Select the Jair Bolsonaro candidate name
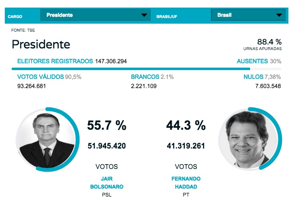The height and width of the screenshot is (209, 298). coord(107,183)
